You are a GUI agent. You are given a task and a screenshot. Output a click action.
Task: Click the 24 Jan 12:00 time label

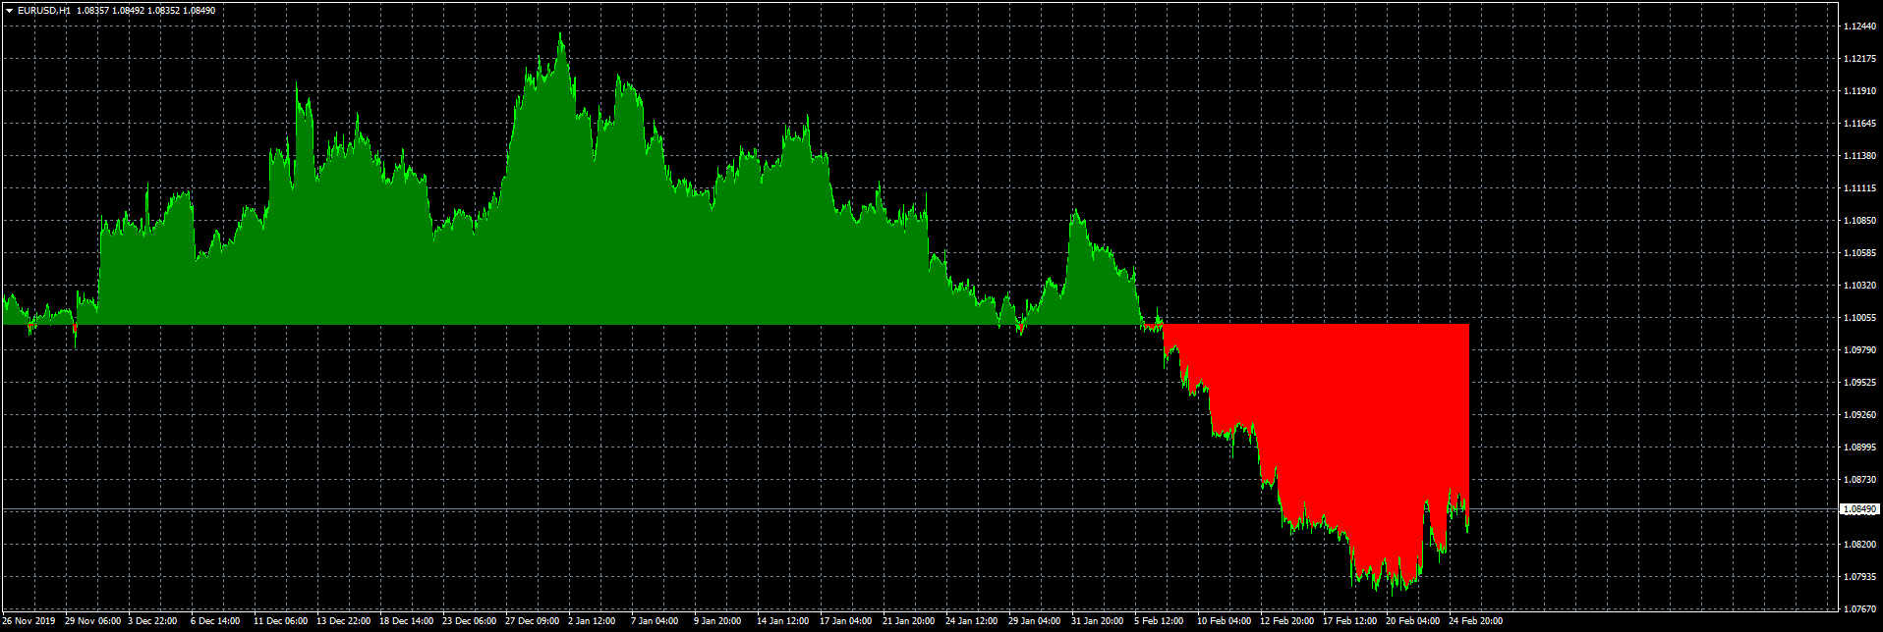tap(972, 621)
